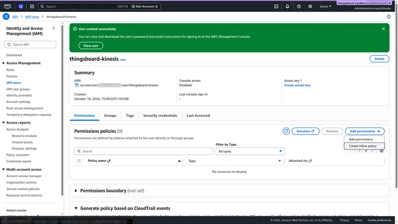The width and height of the screenshot is (398, 224).
Task: Open the services grid menu icon
Action: (x=32, y=6)
